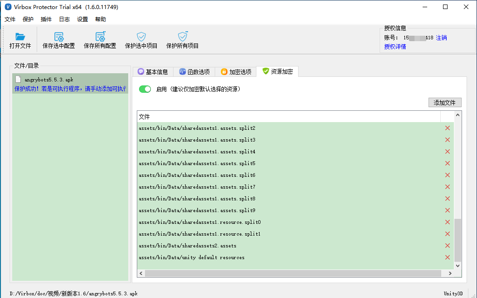Click the status bar file path
The image size is (477, 298).
74,293
